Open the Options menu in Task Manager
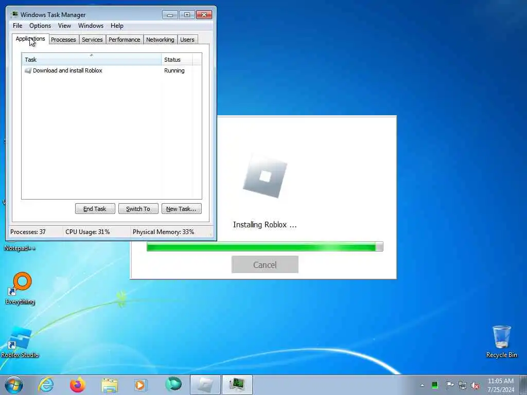The image size is (527, 395). pos(40,26)
